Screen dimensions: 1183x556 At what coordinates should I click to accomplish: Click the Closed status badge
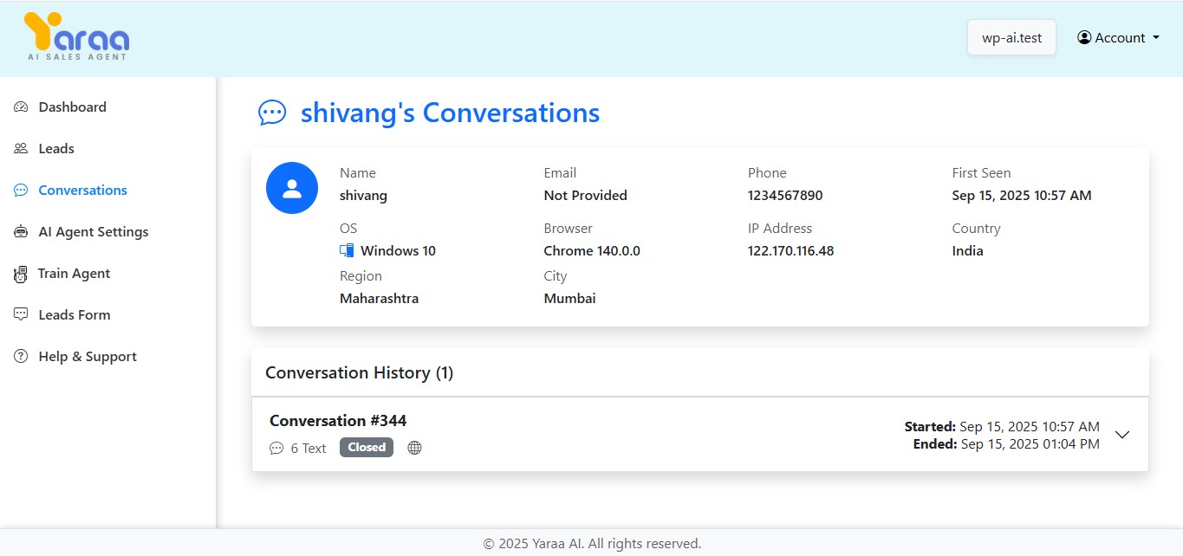pos(367,448)
